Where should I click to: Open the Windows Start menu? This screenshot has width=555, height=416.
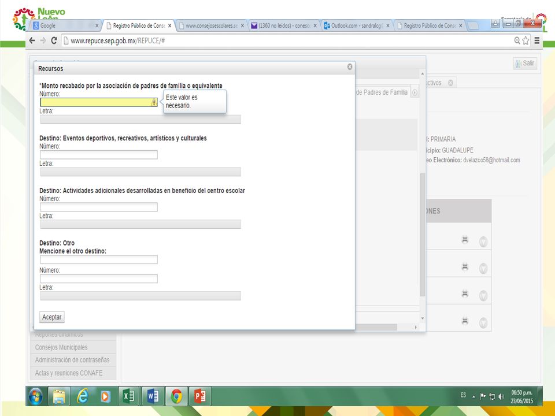click(x=36, y=396)
